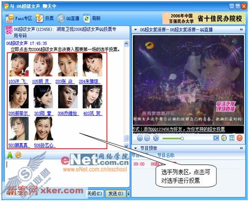
Task: Click the 投票 vote toolbar icon
Action: coord(39,19)
